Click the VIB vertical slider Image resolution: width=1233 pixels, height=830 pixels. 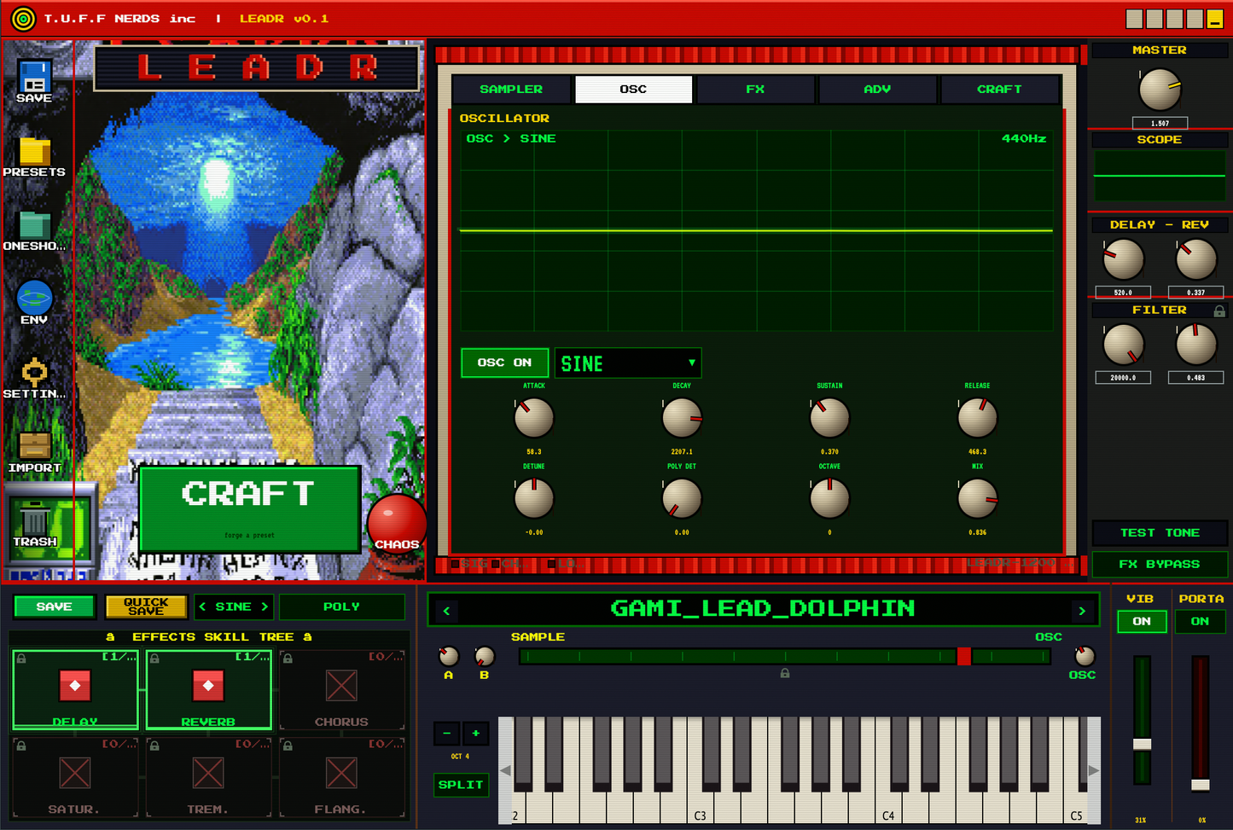(x=1142, y=721)
